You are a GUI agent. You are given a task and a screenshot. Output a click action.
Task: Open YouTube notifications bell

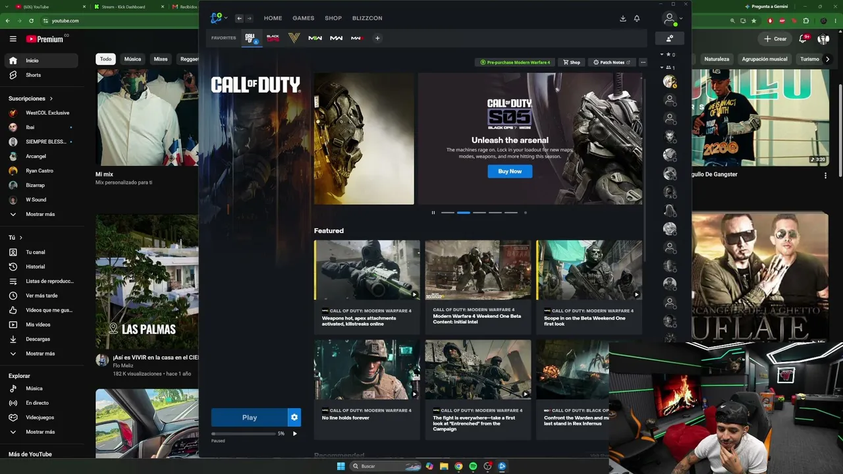coord(803,39)
